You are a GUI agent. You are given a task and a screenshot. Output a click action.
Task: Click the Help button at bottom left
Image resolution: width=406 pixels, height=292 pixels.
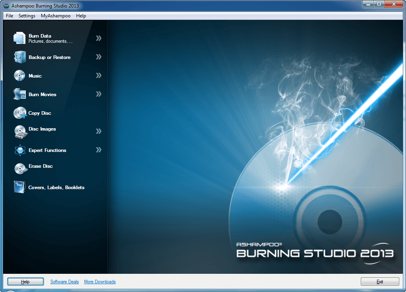pos(25,282)
